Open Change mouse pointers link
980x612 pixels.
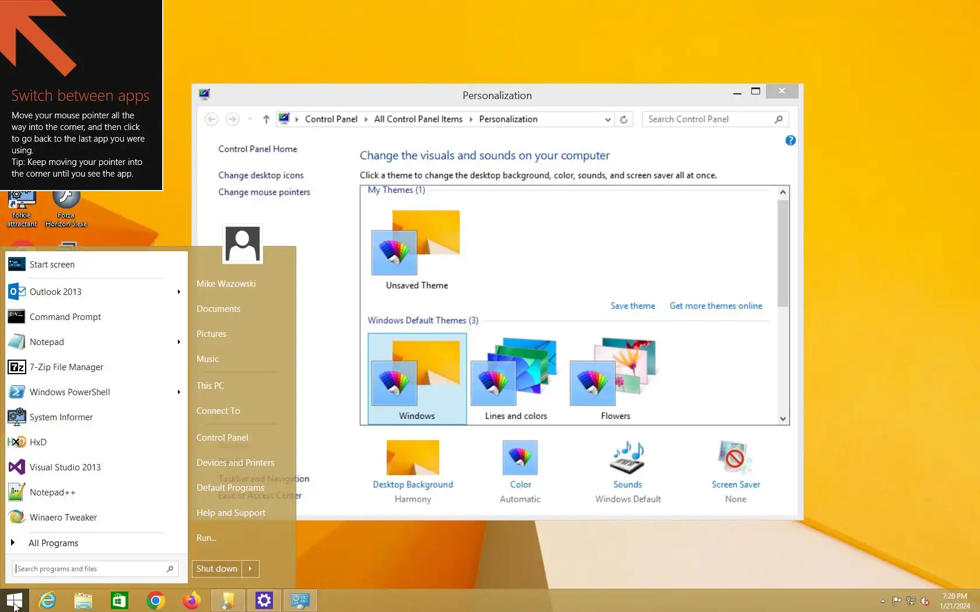click(x=264, y=192)
